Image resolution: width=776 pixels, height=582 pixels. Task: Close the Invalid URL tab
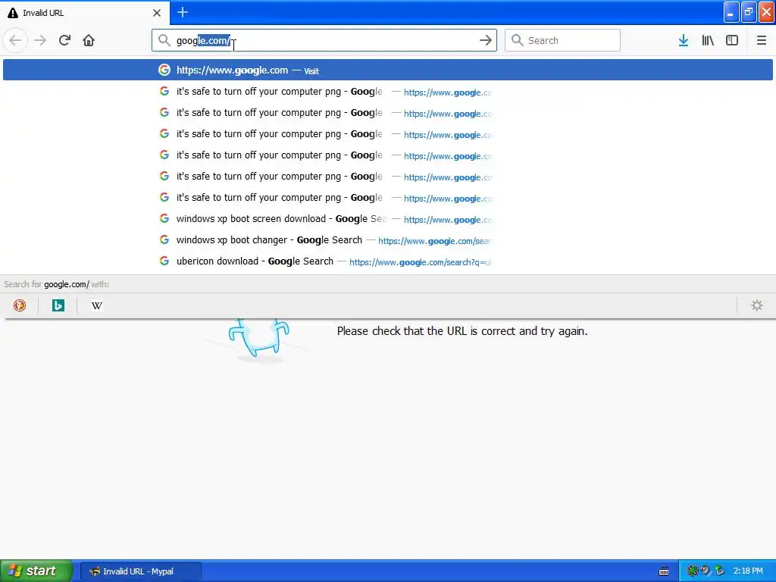coord(157,13)
